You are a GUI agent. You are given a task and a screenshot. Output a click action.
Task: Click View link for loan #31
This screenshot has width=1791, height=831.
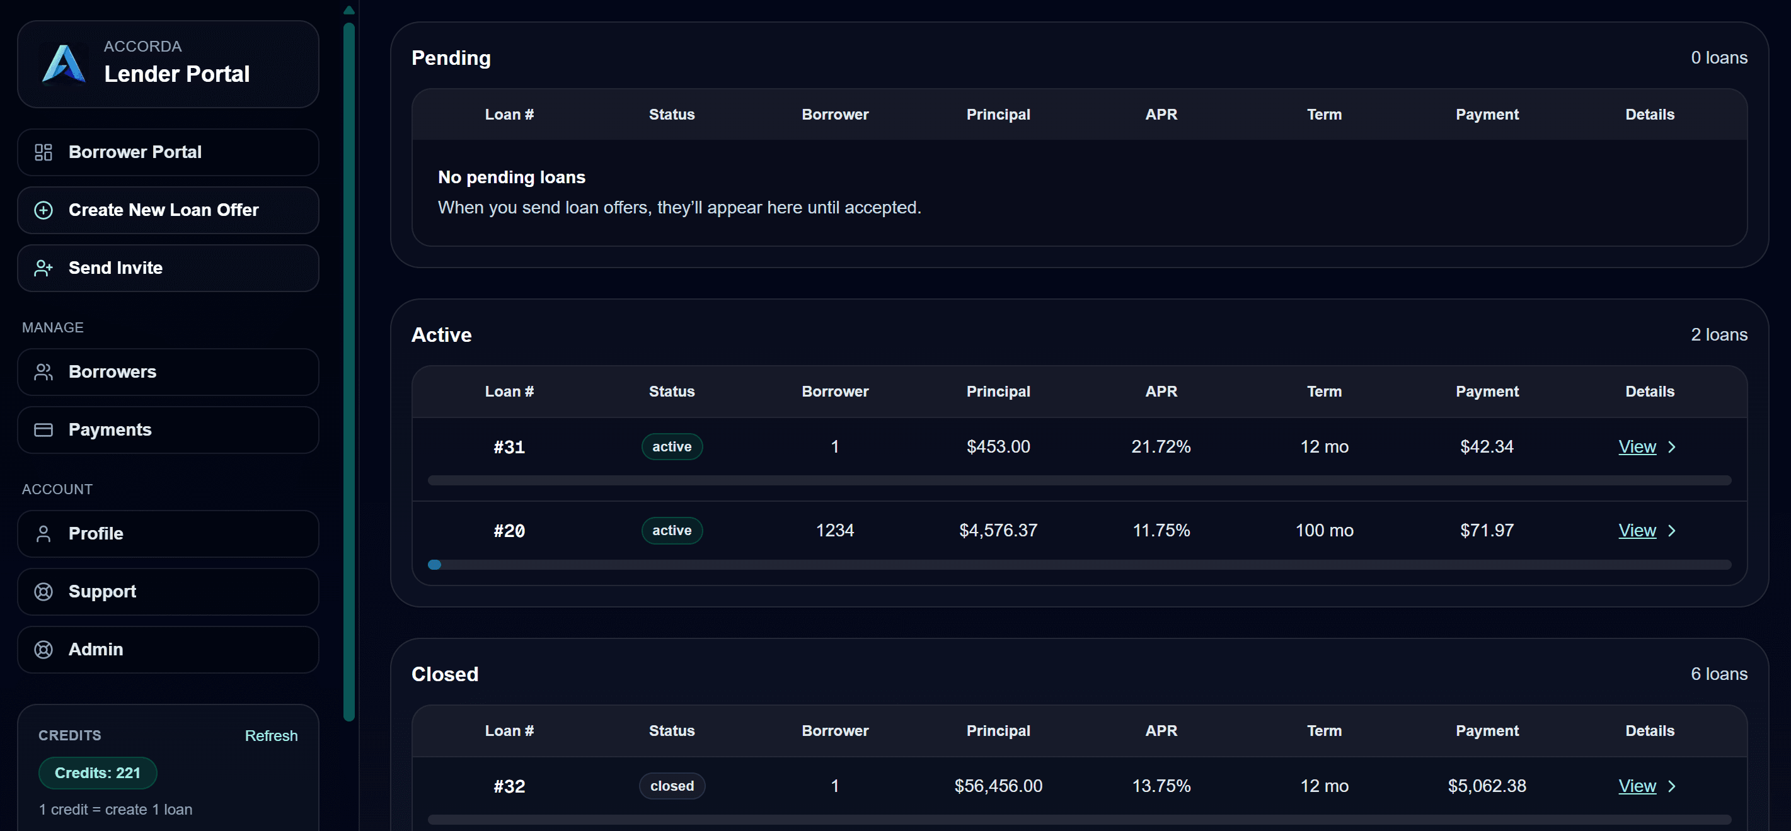click(1637, 447)
